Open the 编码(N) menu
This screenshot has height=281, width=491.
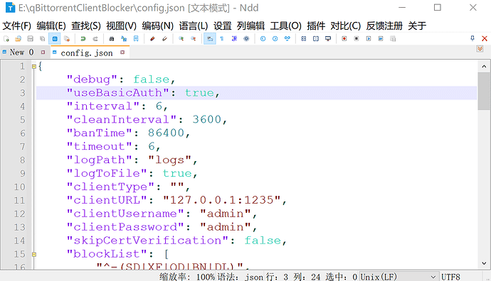pyautogui.click(x=157, y=26)
